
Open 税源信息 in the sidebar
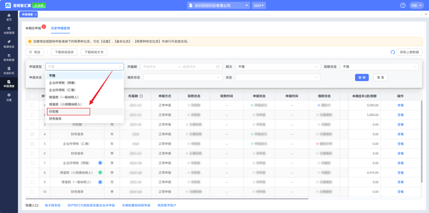click(9, 44)
